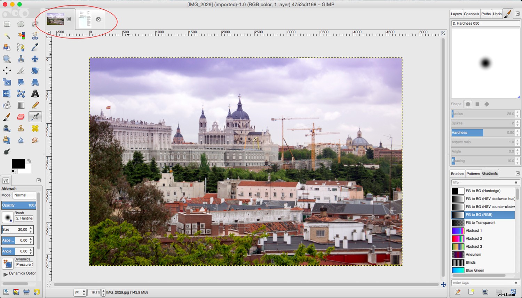The image size is (522, 298).
Task: Toggle the circle brush shape
Action: (468, 104)
